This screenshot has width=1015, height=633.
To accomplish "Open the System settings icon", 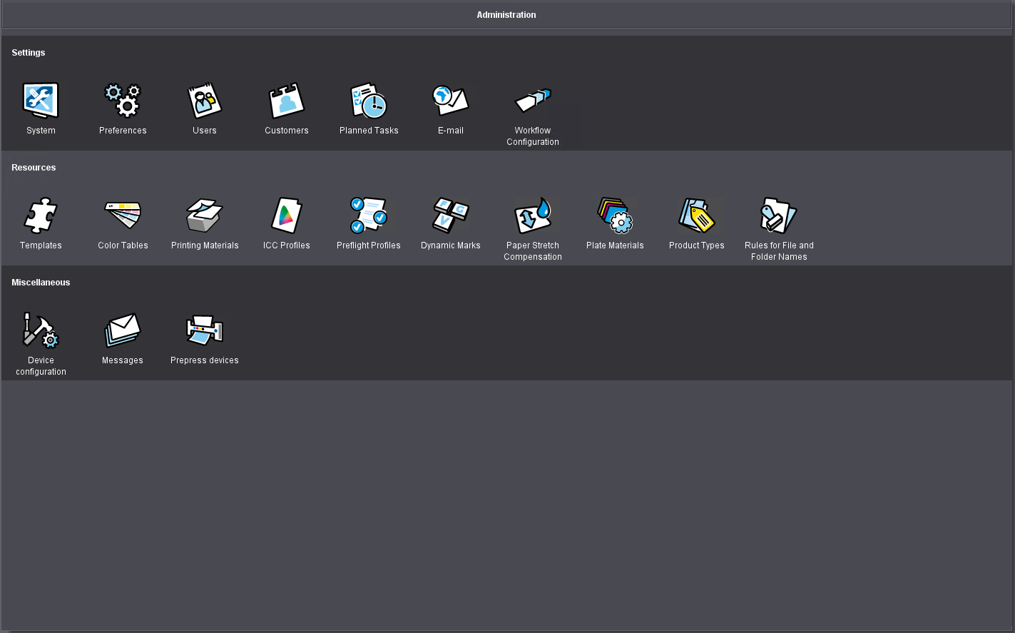I will 41,101.
